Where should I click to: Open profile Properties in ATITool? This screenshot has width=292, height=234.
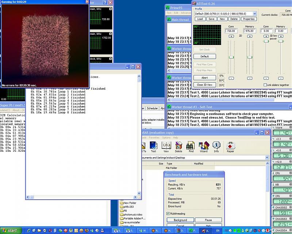pyautogui.click(x=249, y=19)
